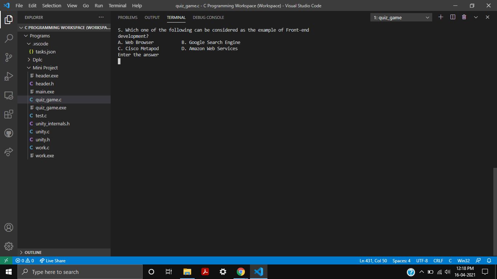The image size is (497, 279).
Task: Open the Search icon in the Activity Bar
Action: pyautogui.click(x=9, y=38)
